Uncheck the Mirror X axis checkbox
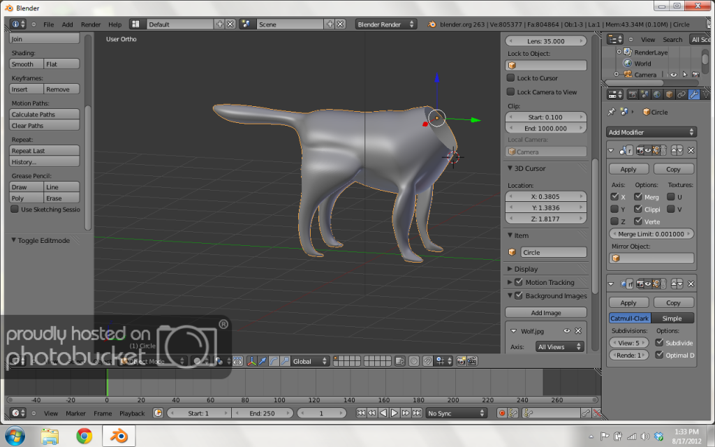The width and height of the screenshot is (715, 447). tap(614, 196)
